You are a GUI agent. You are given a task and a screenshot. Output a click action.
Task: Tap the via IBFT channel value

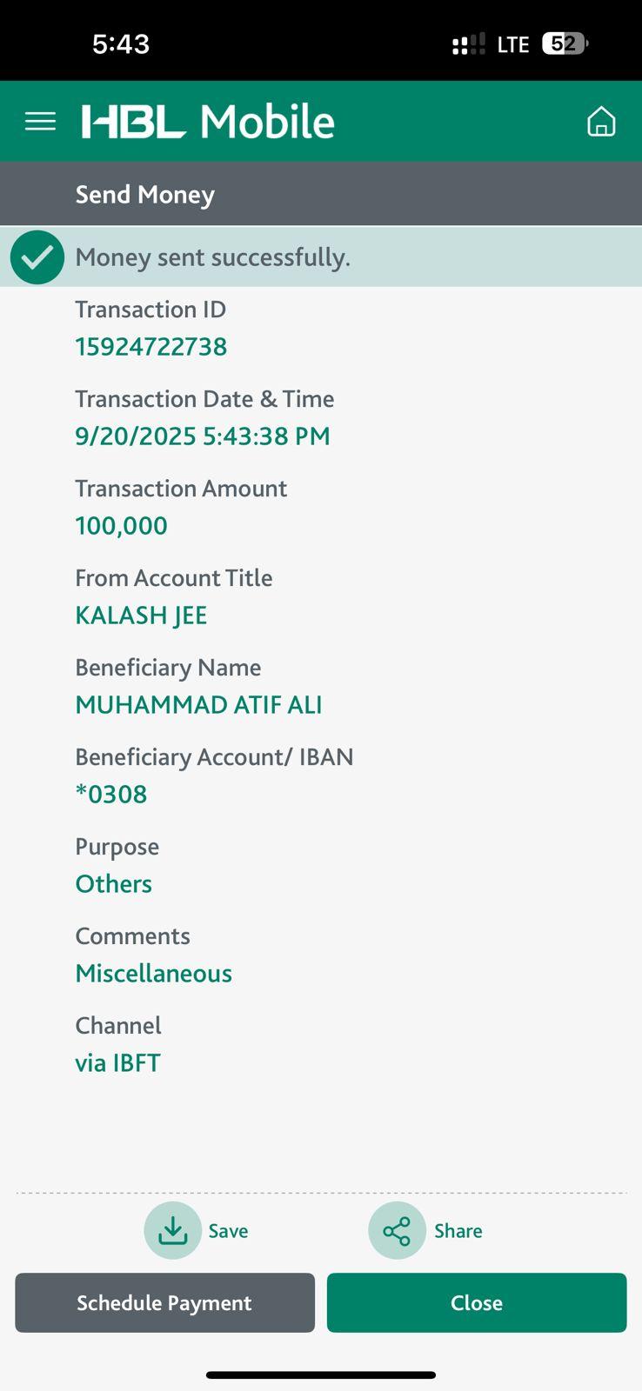click(x=117, y=1063)
